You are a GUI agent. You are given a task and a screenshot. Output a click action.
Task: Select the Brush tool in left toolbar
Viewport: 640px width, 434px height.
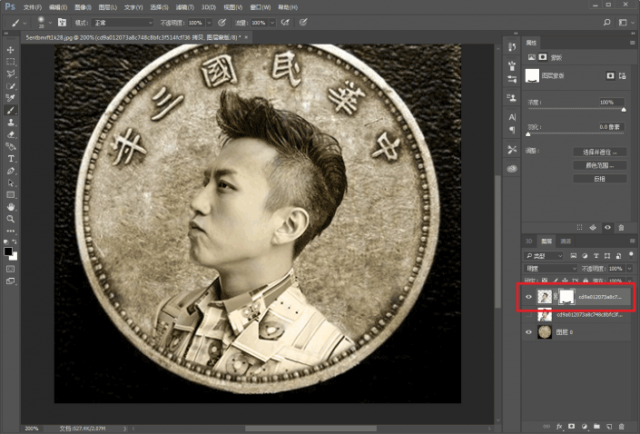point(11,110)
